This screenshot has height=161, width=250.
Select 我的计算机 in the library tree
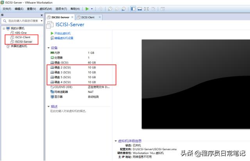click(18, 28)
